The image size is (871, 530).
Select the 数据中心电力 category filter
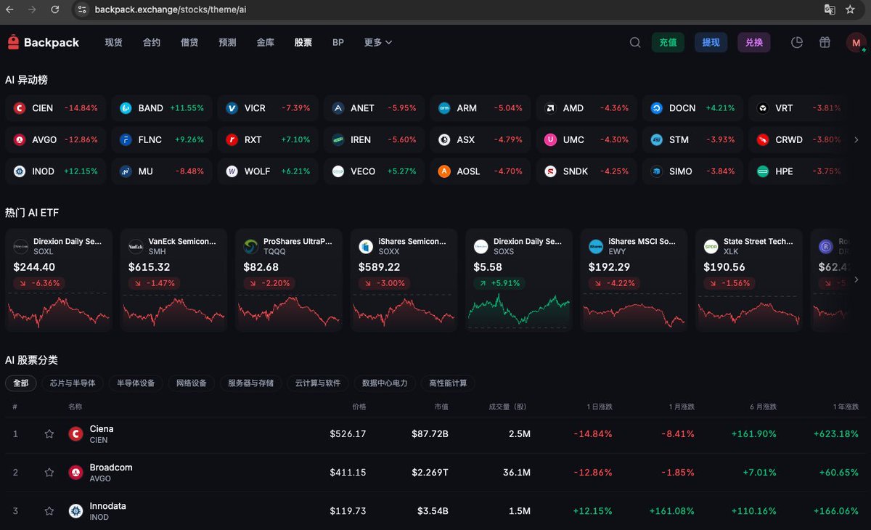[385, 383]
